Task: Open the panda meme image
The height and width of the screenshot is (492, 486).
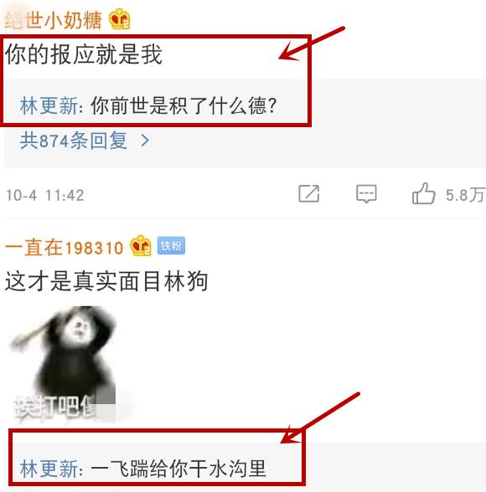Action: pyautogui.click(x=63, y=364)
